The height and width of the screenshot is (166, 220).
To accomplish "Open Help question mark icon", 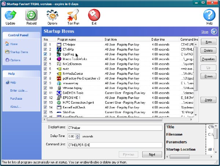I will coord(209,15).
